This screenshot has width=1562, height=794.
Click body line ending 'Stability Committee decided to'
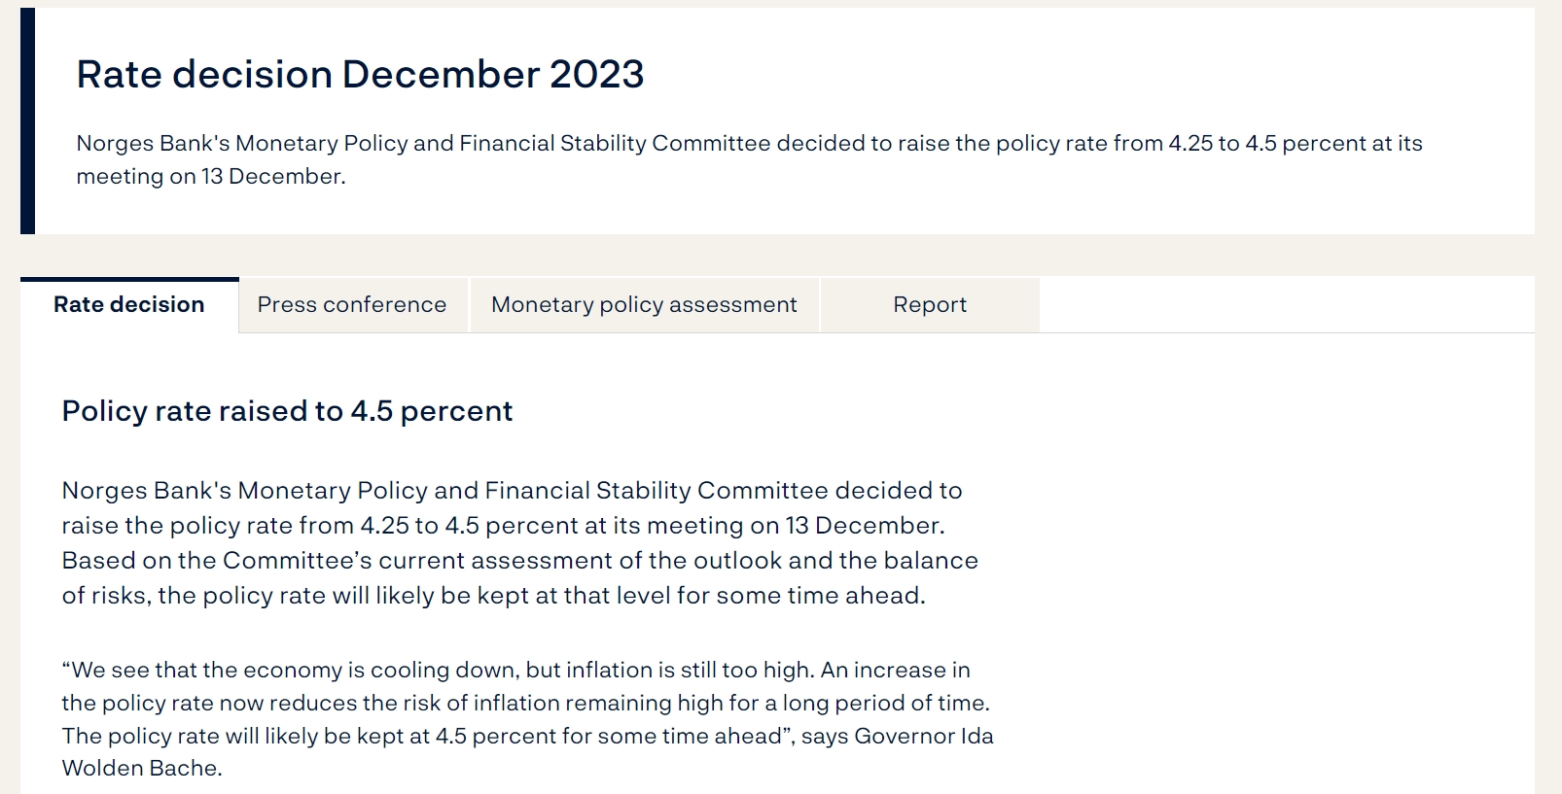tap(512, 491)
